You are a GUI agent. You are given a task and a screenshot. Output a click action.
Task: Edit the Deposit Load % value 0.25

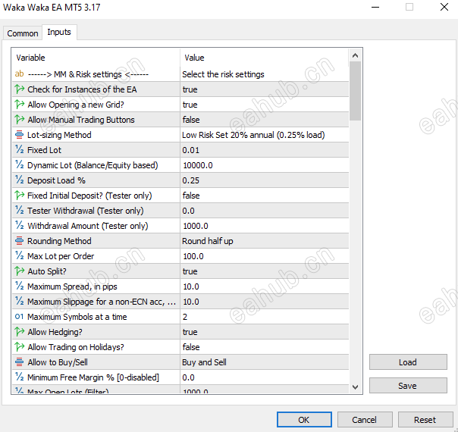(265, 180)
